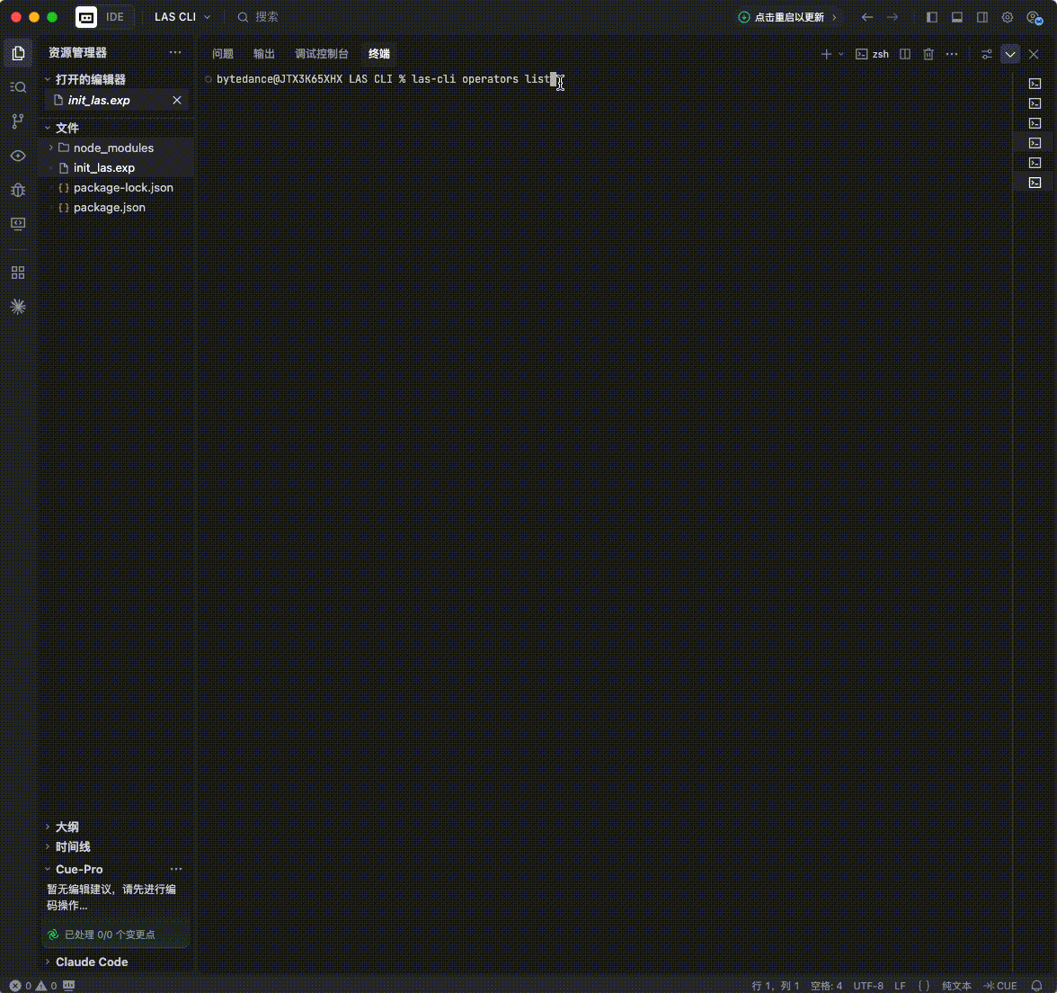Screen dimensions: 1057x993
Task: Close the init_las.exp editor tab
Action: click(x=176, y=101)
